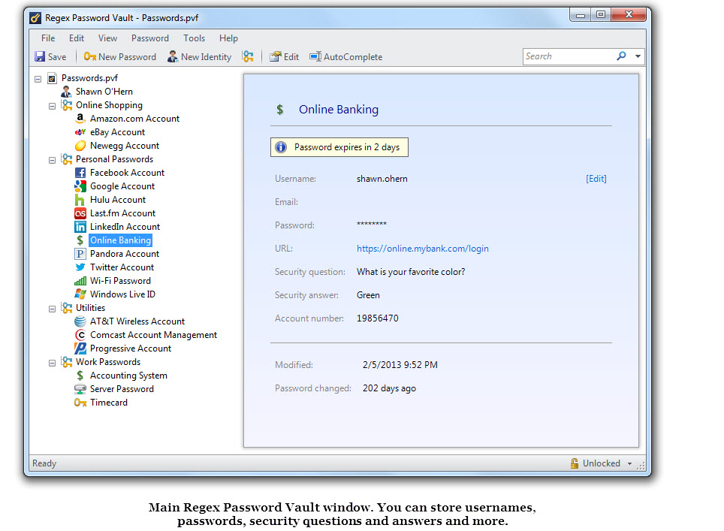Viewport: 724px width, 531px height.
Task: Click the security answer Green
Action: point(368,295)
